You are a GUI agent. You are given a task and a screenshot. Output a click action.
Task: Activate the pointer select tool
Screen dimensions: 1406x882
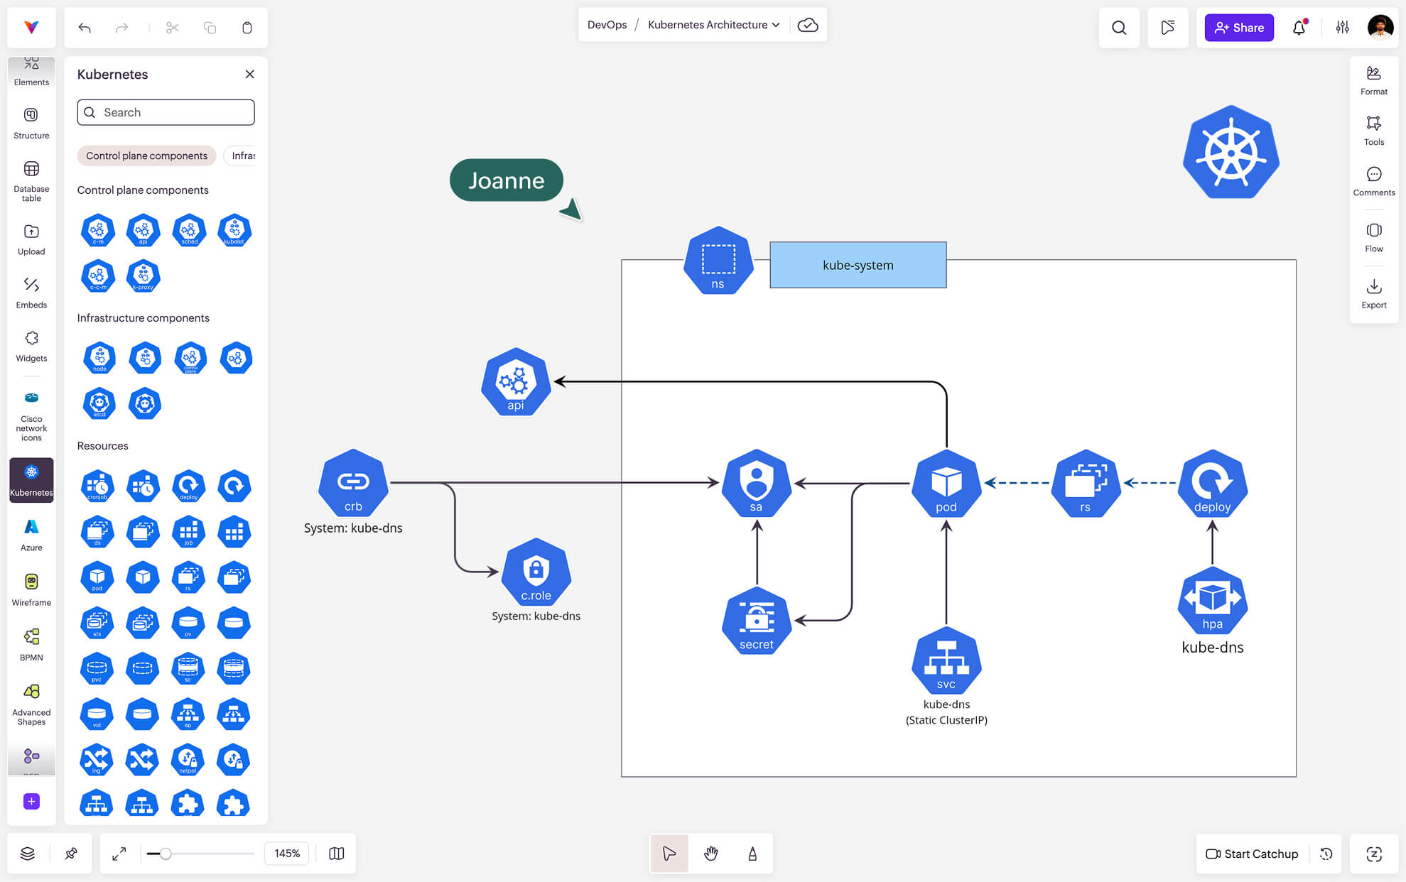click(x=669, y=854)
